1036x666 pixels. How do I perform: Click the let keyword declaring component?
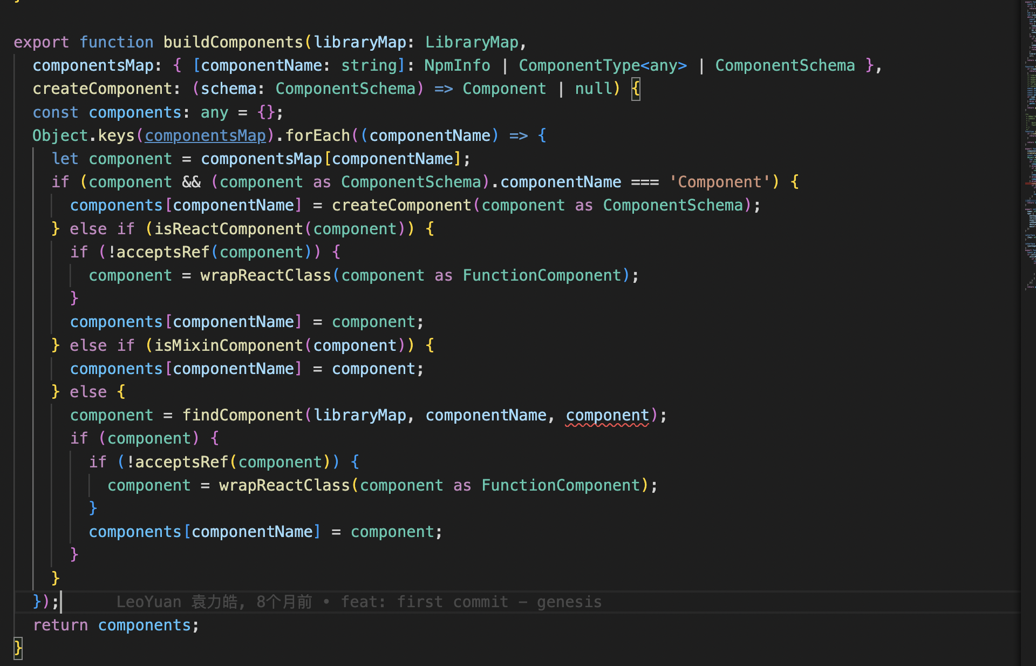65,159
